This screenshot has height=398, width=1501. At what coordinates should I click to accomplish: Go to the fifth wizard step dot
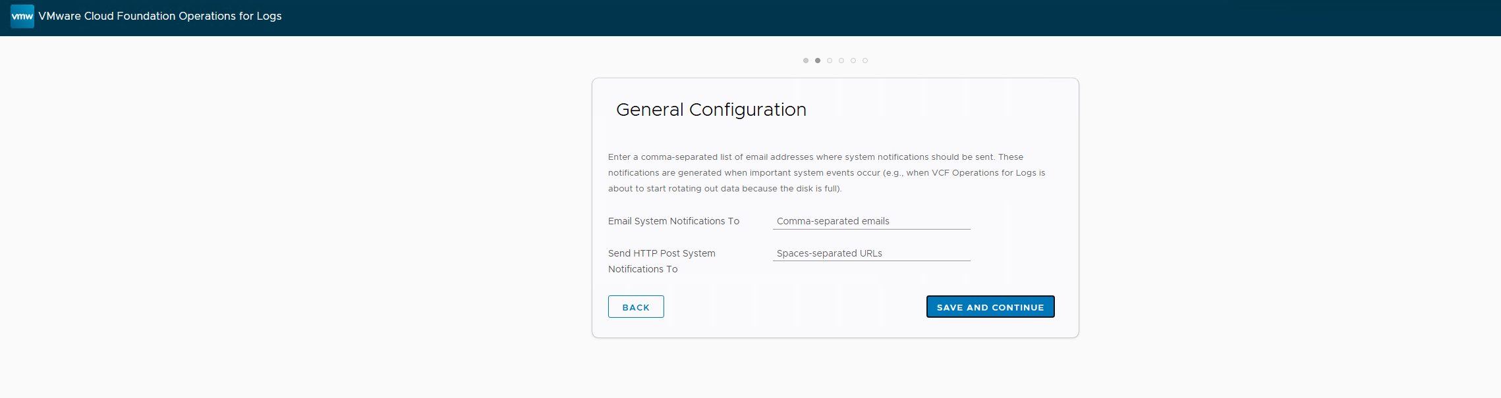coord(853,61)
